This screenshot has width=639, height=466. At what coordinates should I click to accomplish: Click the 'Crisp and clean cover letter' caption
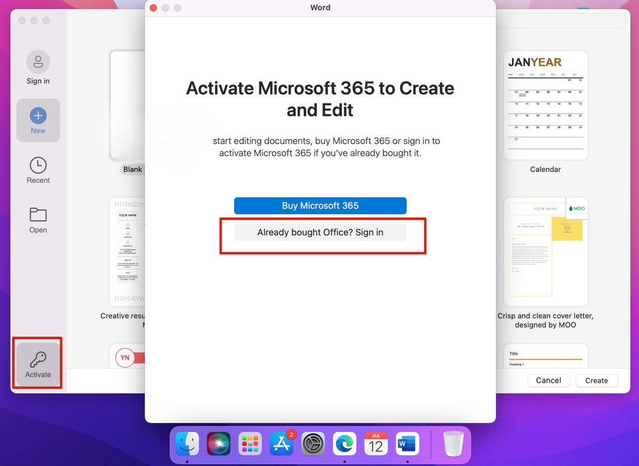point(545,320)
